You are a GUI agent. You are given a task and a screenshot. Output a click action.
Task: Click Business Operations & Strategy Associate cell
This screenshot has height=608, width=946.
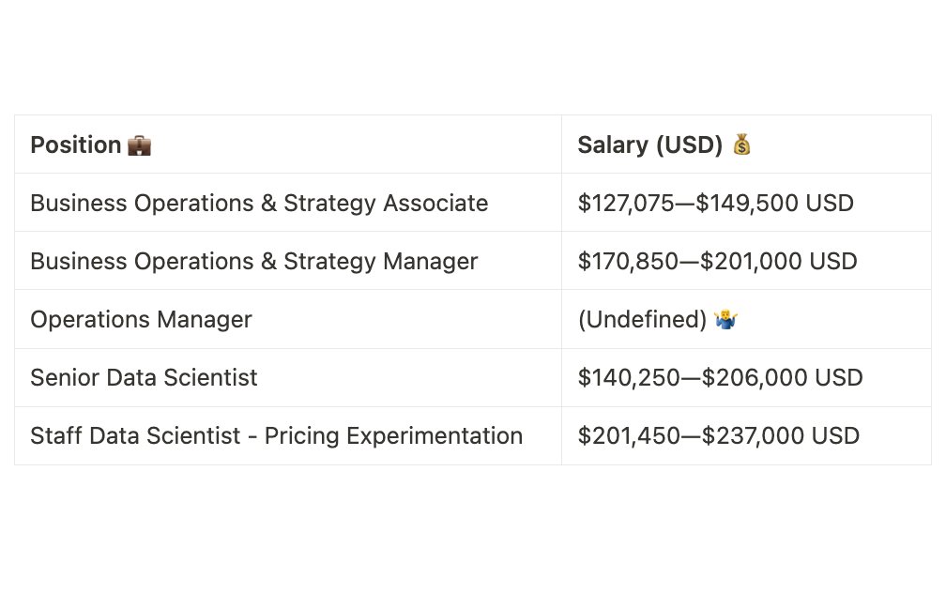tap(288, 203)
